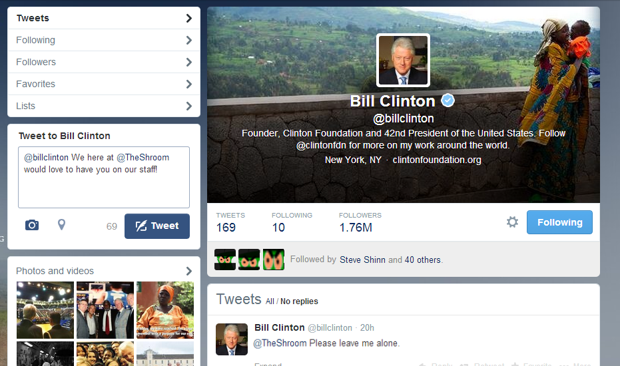620x366 pixels.
Task: Click the third follower avatar with orange eyes
Action: 274,260
